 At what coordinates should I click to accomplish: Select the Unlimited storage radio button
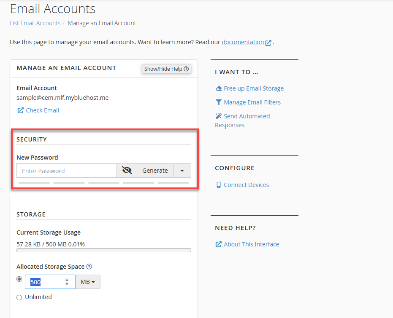[19, 297]
